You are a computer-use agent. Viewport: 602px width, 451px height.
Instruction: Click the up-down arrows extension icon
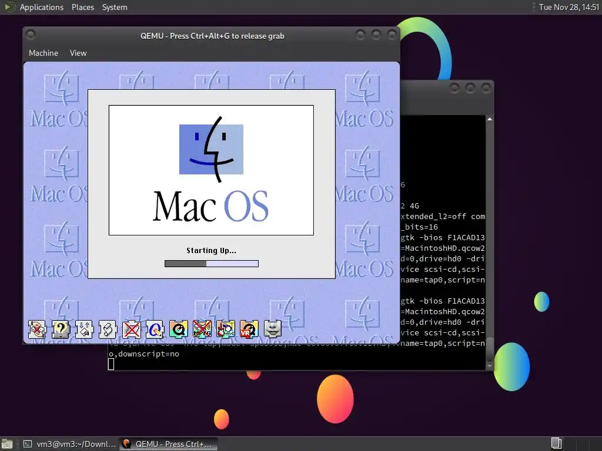(x=84, y=329)
